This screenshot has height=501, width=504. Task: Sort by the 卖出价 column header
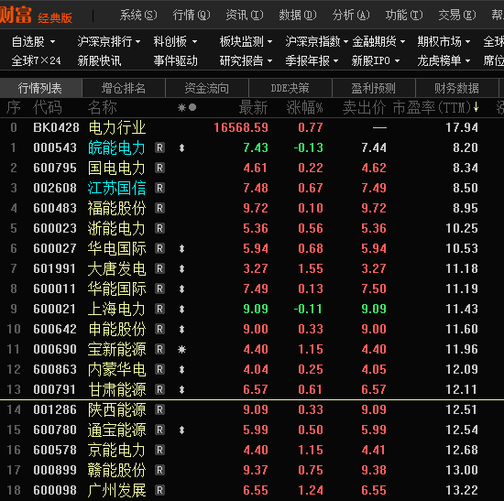[364, 107]
